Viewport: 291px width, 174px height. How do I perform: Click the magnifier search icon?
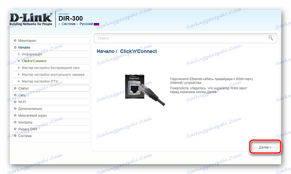click(271, 38)
